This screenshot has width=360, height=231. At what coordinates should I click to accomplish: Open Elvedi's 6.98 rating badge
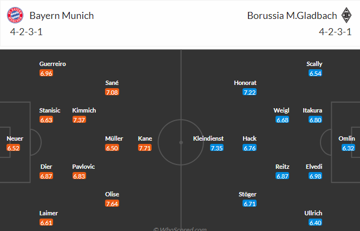316,176
